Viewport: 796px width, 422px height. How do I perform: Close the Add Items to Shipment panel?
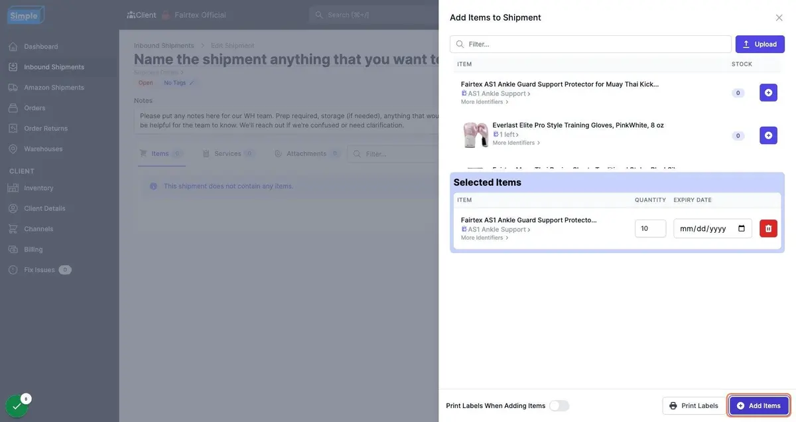(779, 18)
